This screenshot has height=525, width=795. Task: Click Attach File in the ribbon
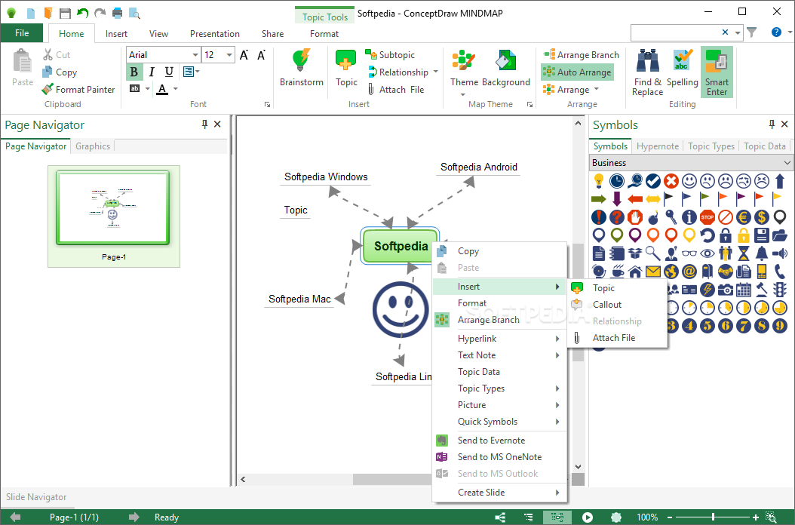tap(395, 90)
